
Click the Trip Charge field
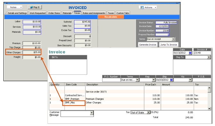(32, 48)
